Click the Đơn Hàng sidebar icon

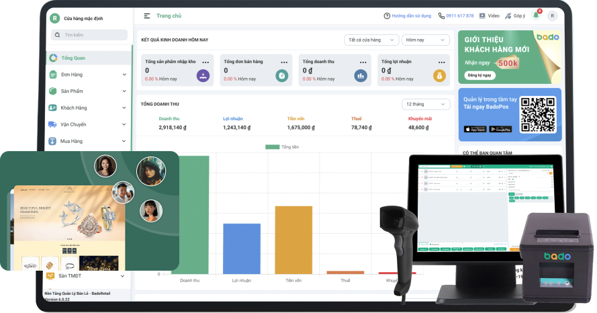(x=53, y=75)
